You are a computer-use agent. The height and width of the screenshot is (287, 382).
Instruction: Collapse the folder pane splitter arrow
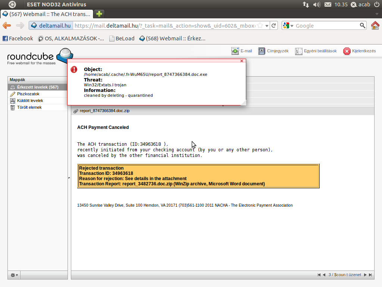click(x=69, y=178)
